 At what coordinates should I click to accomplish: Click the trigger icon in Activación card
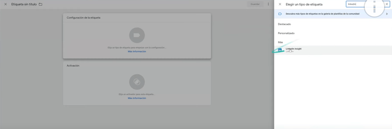(137, 82)
